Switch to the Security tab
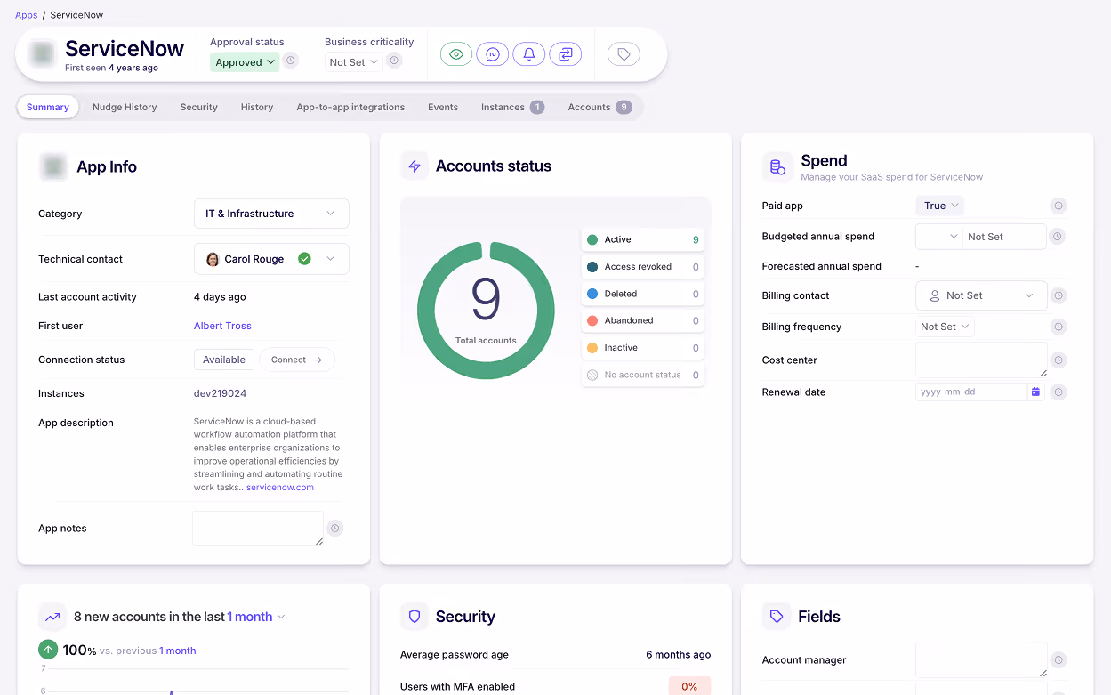 pyautogui.click(x=198, y=107)
